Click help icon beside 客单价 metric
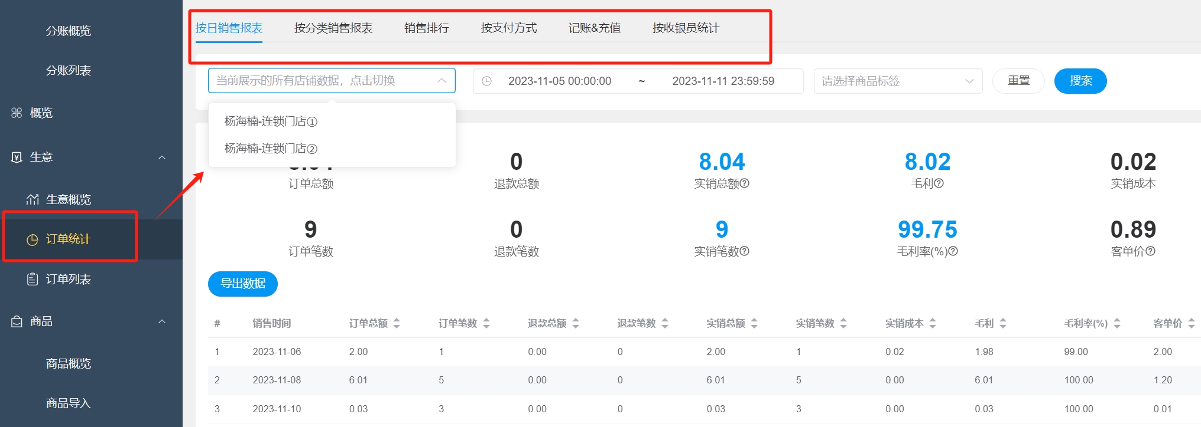1201x427 pixels. (1150, 251)
